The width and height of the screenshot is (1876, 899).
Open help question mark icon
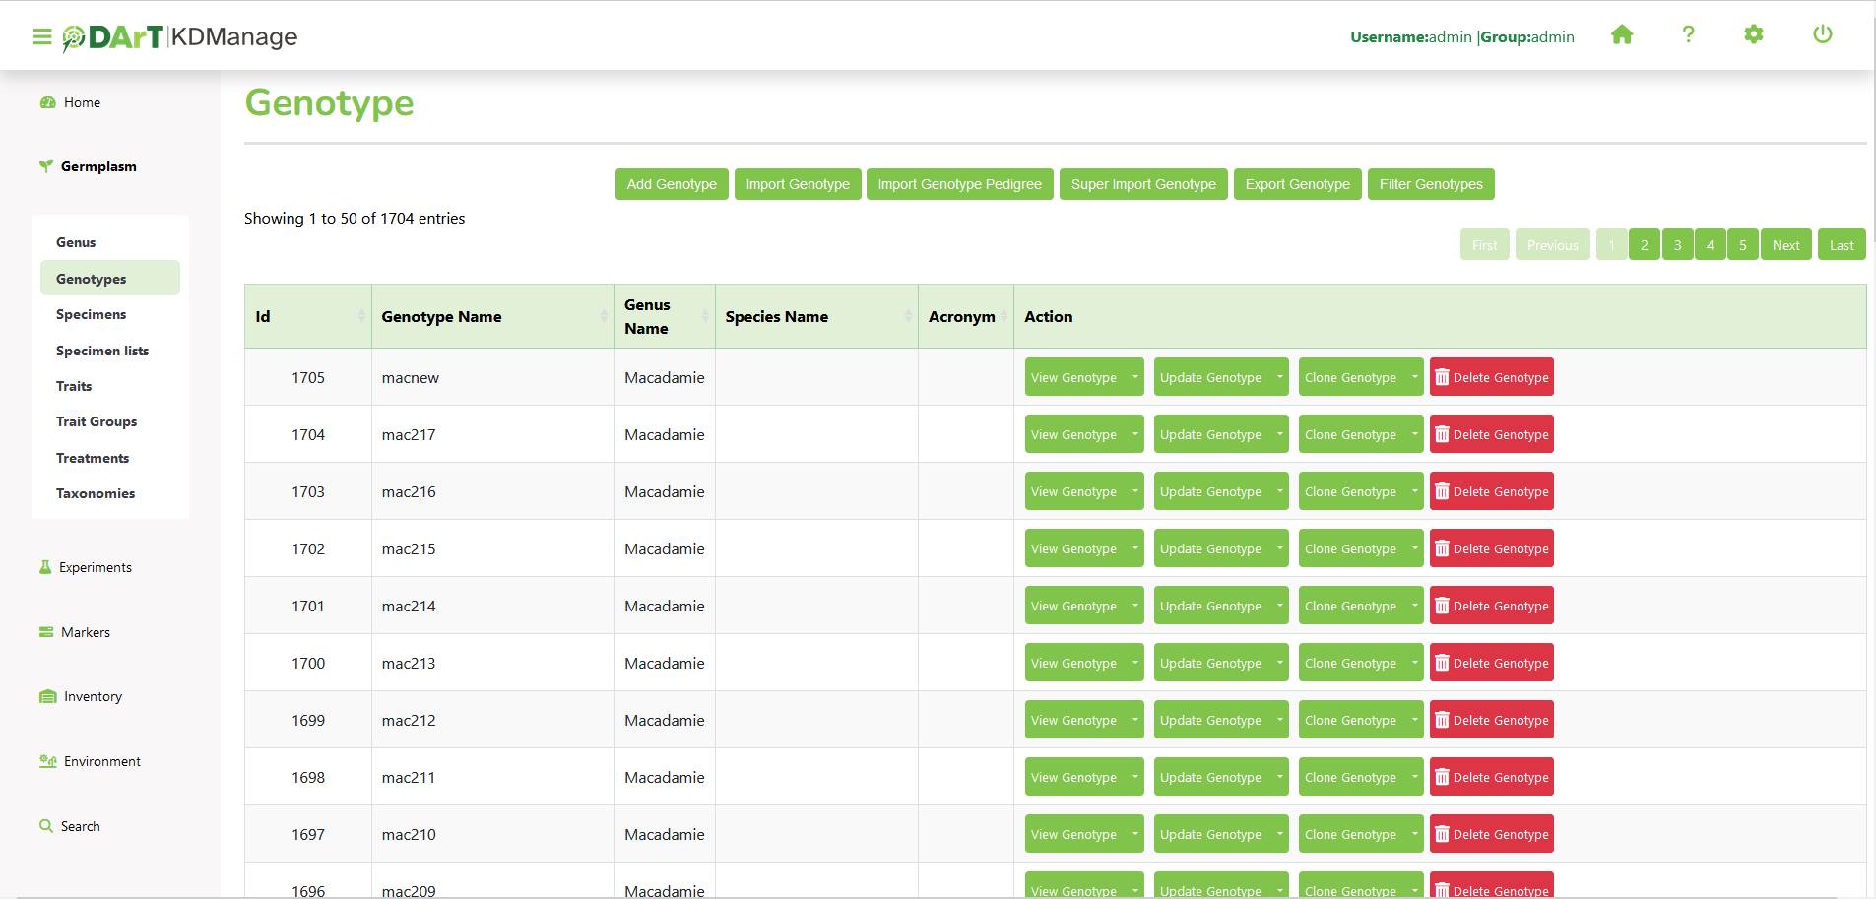(1688, 35)
